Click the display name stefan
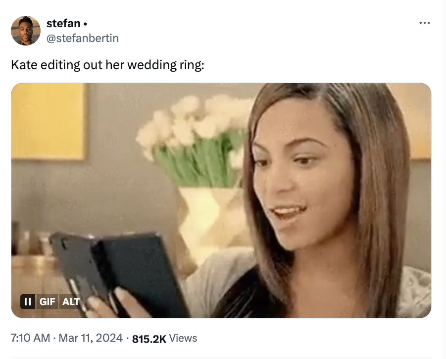 pos(64,23)
